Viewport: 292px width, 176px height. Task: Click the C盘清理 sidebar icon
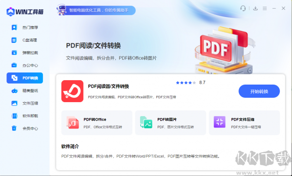(14, 40)
